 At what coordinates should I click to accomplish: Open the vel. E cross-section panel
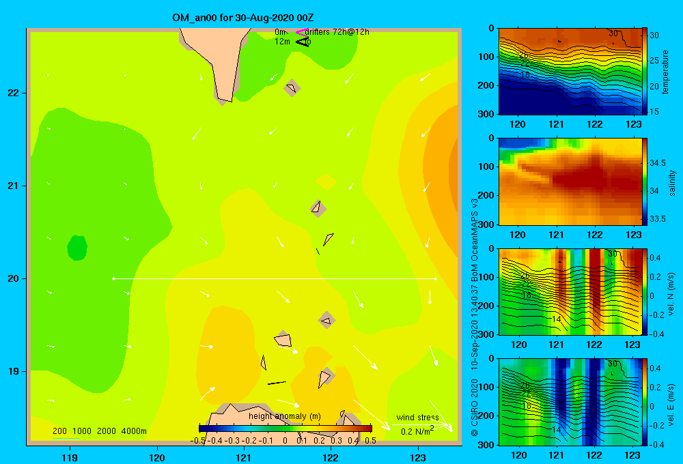(570, 402)
